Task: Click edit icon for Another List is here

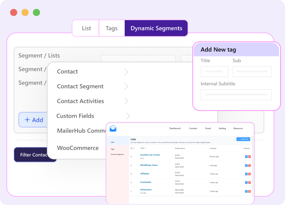Action: (246, 156)
